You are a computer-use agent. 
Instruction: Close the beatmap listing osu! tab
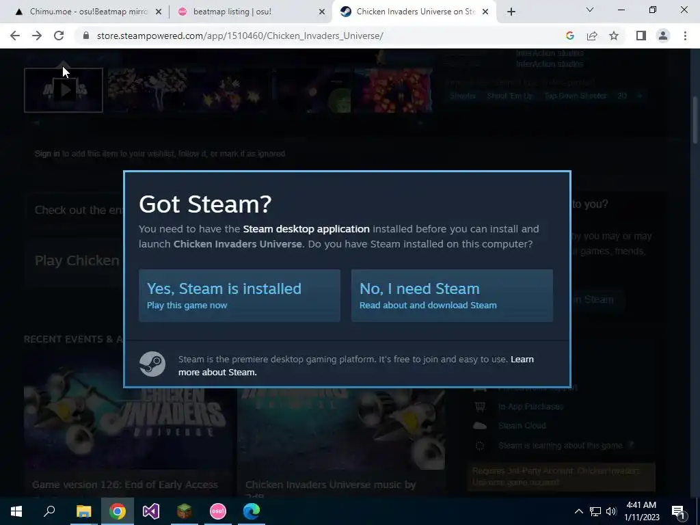322,12
